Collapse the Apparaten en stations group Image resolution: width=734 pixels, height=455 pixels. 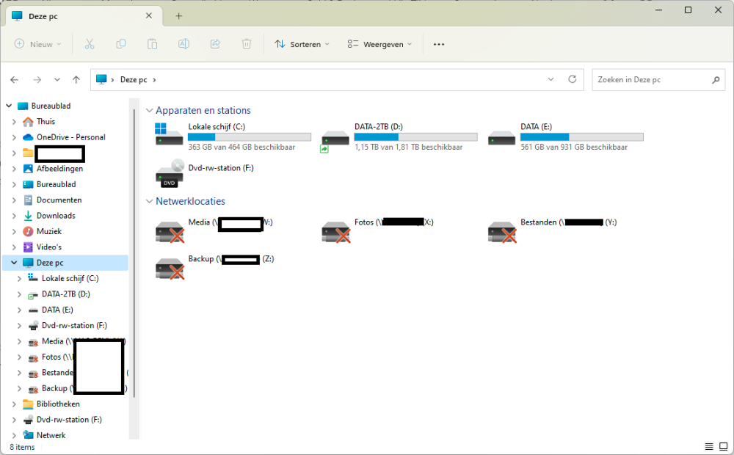149,111
